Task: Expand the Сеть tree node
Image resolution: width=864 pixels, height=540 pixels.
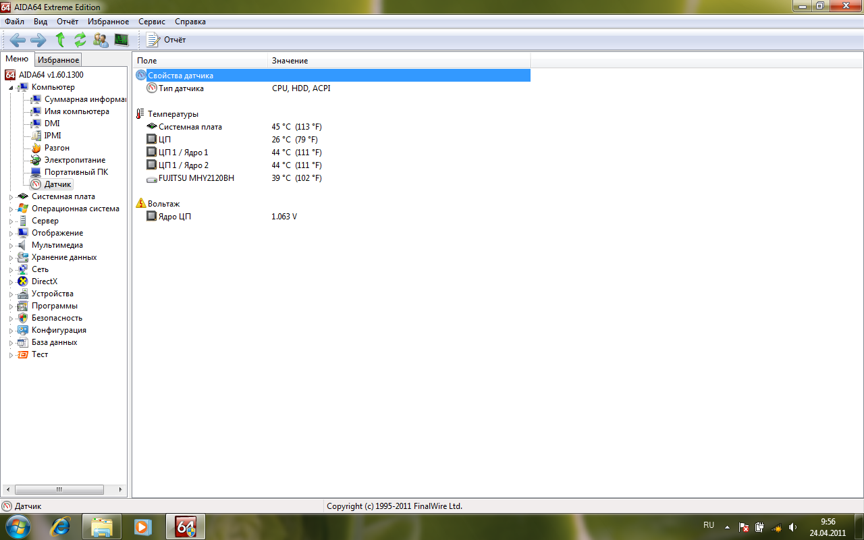Action: pyautogui.click(x=11, y=269)
